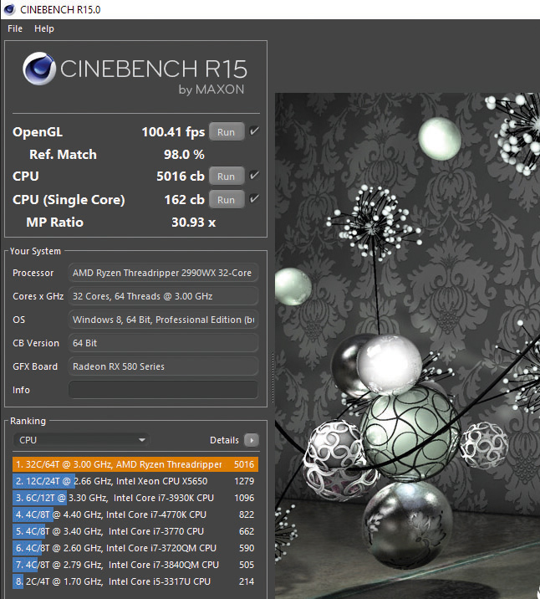
Task: Toggle the CPU test checkbox
Action: click(x=254, y=176)
